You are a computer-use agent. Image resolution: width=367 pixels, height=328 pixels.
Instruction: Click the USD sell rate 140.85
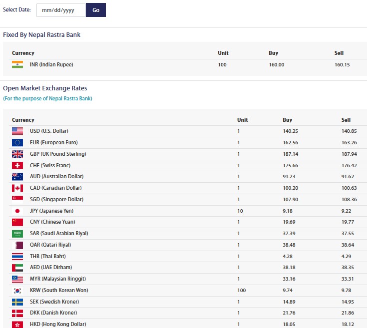coord(349,131)
